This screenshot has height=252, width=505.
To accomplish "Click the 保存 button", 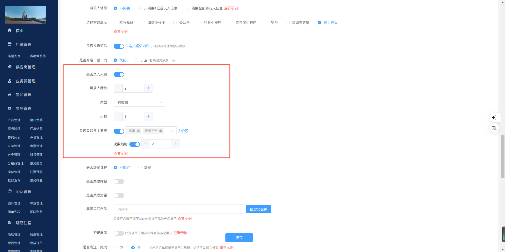I will point(239,238).
